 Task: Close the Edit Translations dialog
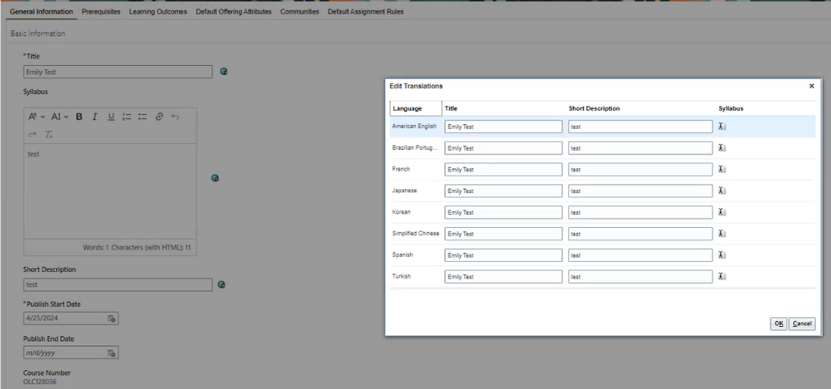(811, 86)
